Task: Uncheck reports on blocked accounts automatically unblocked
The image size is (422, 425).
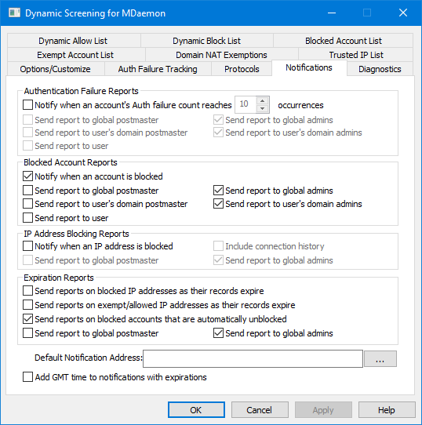Action: click(27, 319)
